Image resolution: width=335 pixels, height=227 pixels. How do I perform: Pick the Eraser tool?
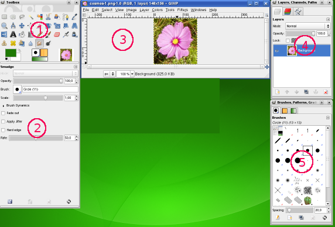coord(57,35)
